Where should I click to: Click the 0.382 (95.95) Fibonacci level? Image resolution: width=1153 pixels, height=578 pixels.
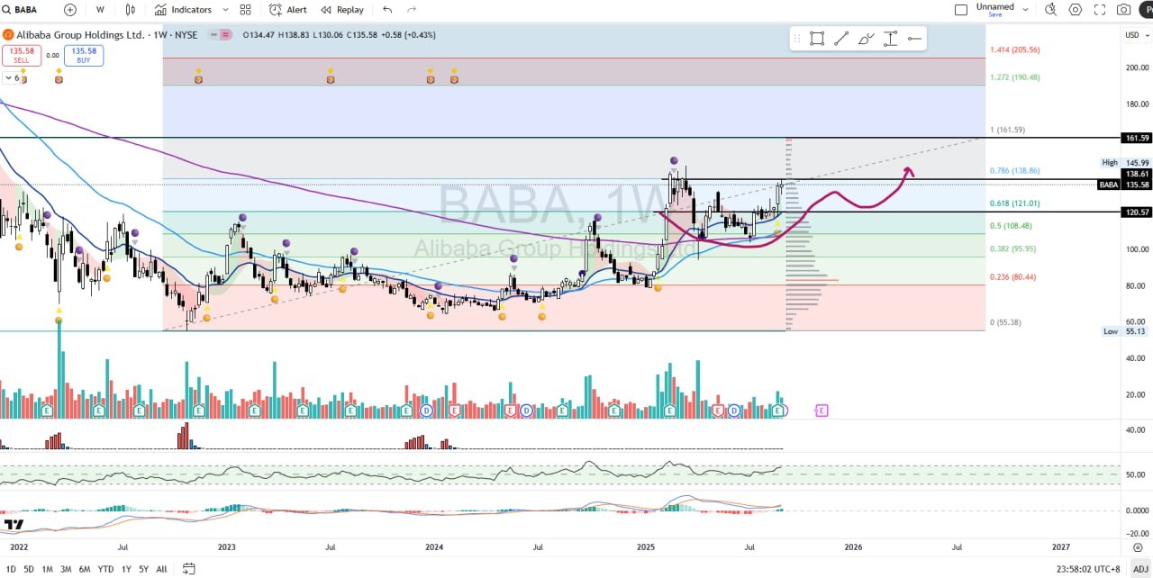tap(1012, 249)
